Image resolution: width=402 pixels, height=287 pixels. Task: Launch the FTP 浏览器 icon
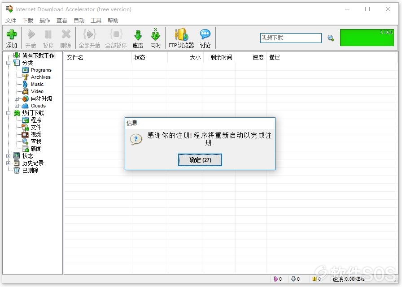181,34
